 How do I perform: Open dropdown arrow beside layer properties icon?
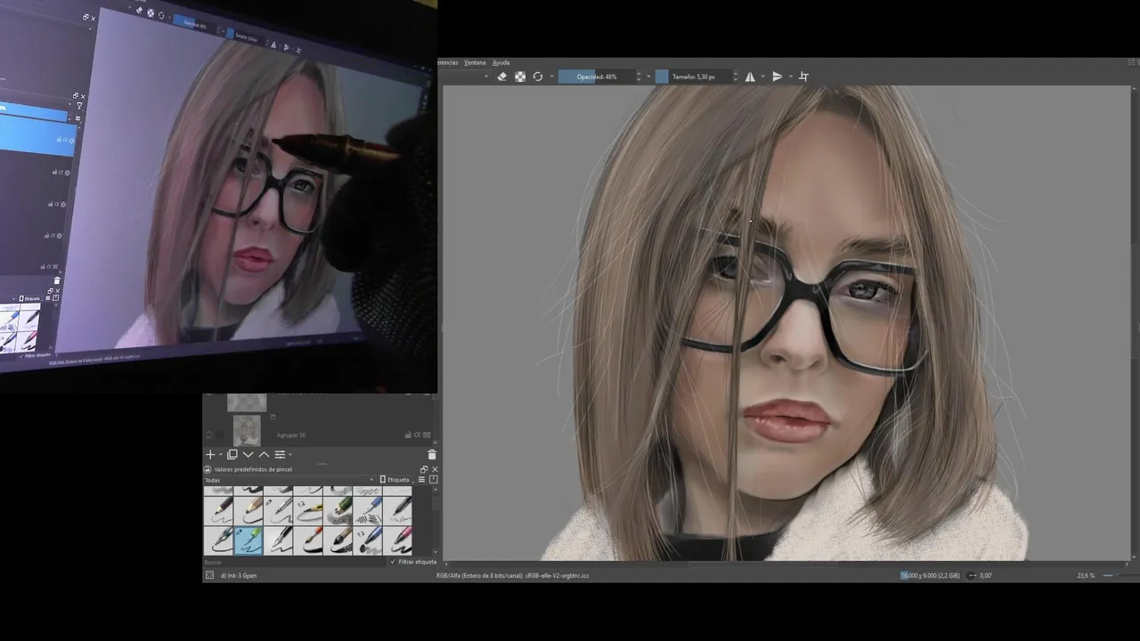coord(290,454)
